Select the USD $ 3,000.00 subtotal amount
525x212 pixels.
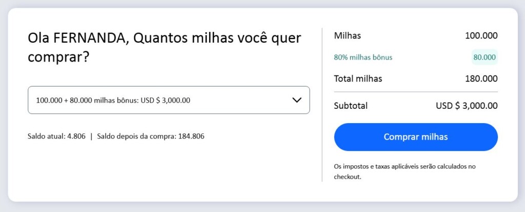tap(467, 106)
